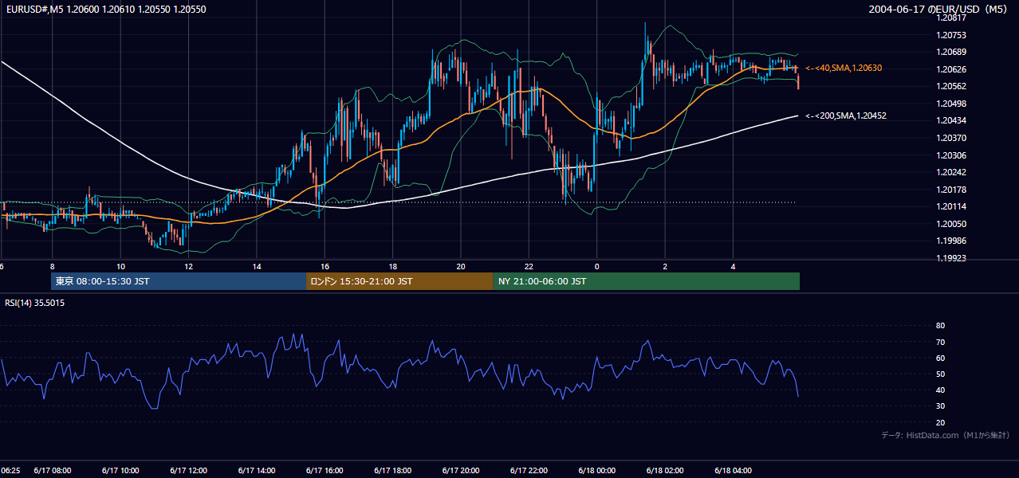Click price level 1.20306 on axis
This screenshot has height=478, width=1019.
tap(950, 155)
